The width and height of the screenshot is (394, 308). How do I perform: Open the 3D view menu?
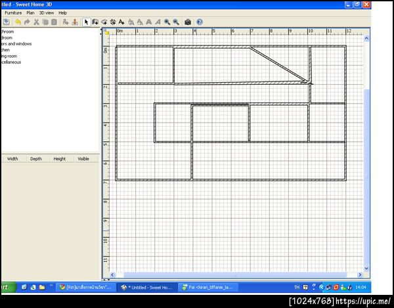tap(47, 13)
